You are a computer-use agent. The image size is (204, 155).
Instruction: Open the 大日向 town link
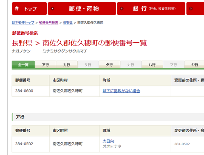108,141
